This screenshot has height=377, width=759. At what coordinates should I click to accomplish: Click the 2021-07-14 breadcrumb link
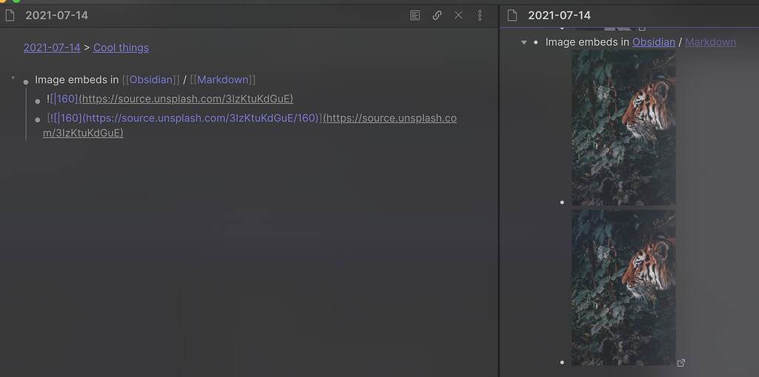52,47
